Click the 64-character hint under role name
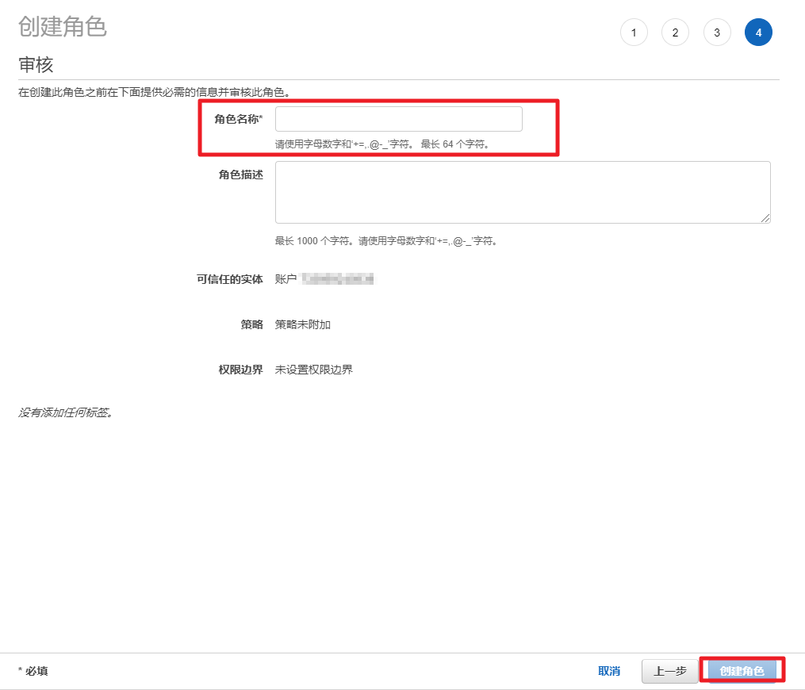 pos(381,144)
